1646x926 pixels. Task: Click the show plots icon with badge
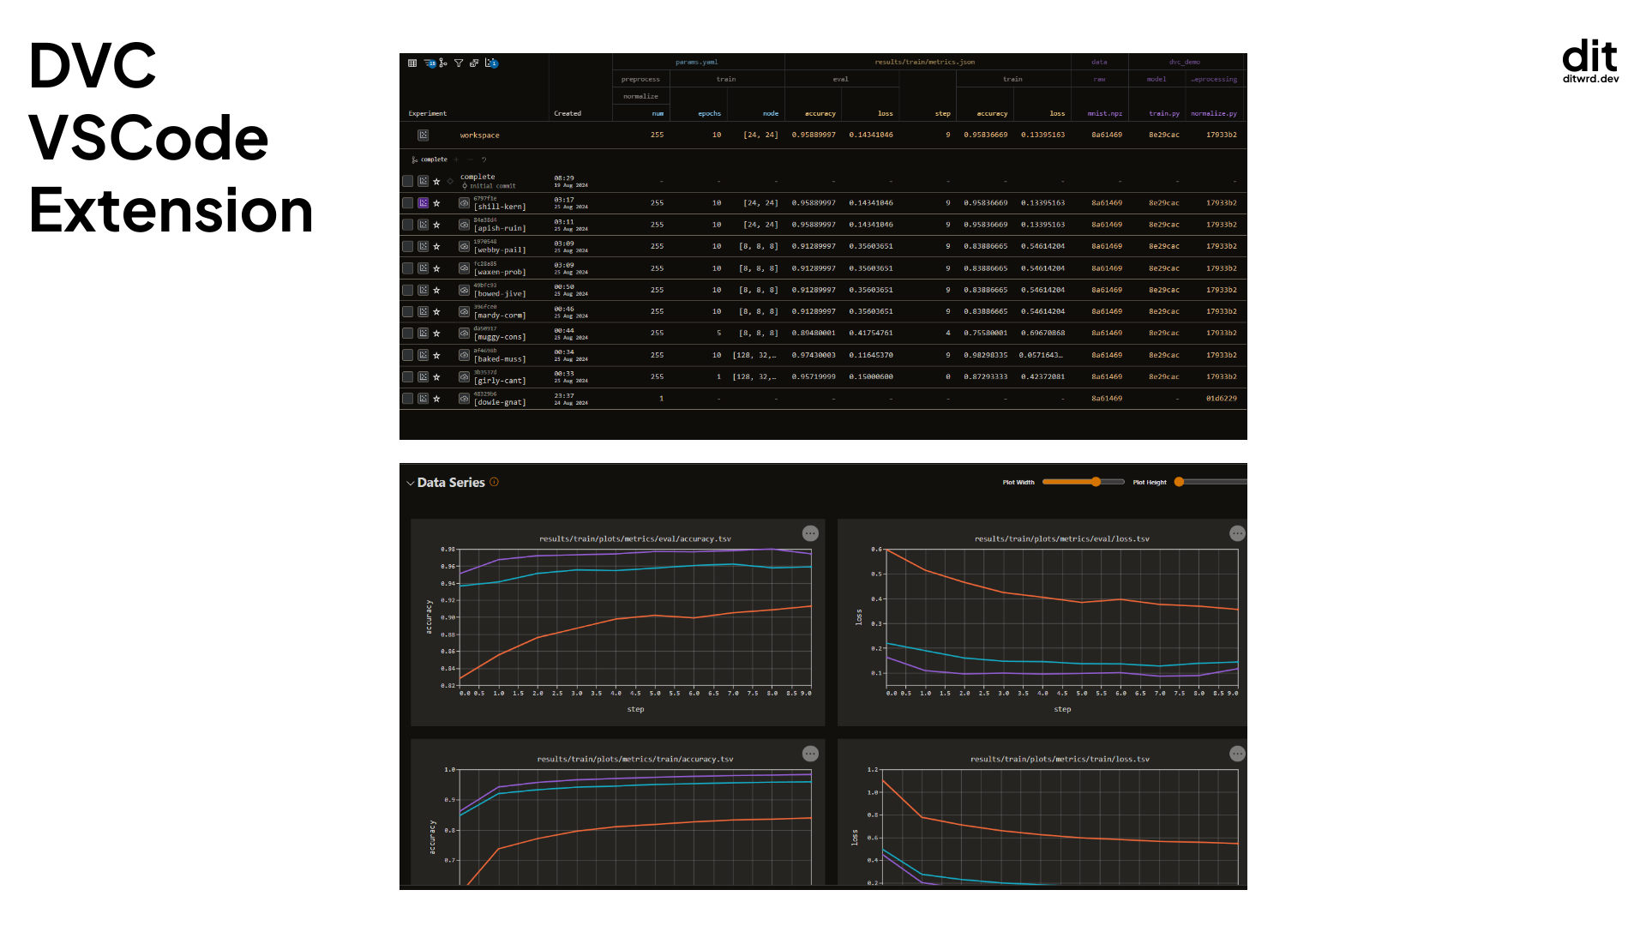point(491,63)
